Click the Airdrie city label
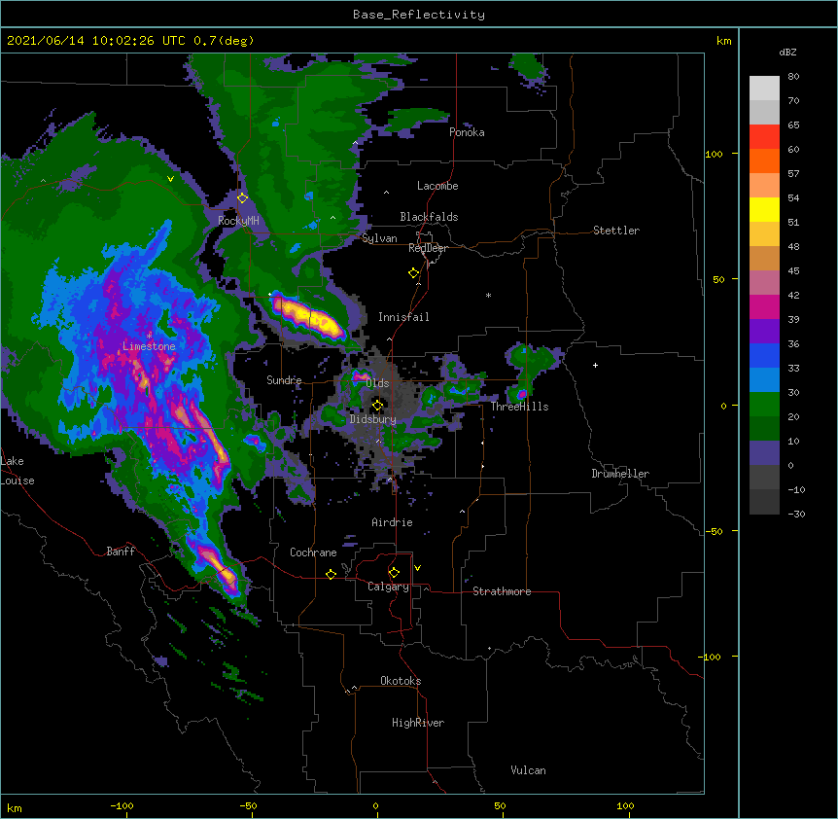Image resolution: width=838 pixels, height=819 pixels. click(392, 522)
